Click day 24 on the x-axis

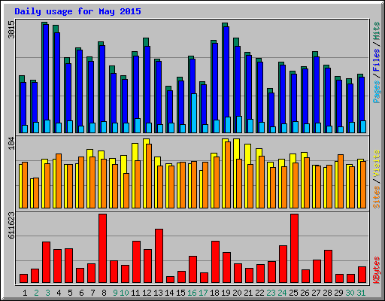click(282, 293)
